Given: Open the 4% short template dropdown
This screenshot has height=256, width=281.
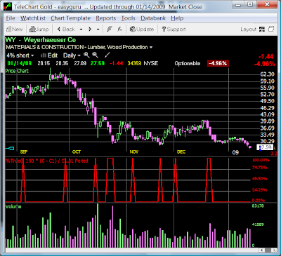Looking at the screenshot, I should tap(20, 55).
